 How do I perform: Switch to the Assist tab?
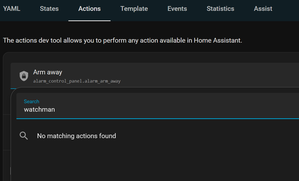tap(263, 9)
